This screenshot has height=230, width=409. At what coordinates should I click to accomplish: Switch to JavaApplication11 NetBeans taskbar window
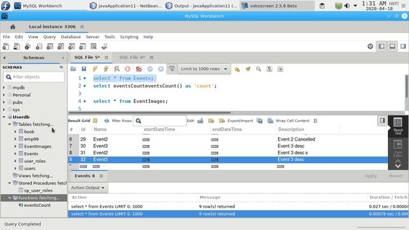(126, 6)
